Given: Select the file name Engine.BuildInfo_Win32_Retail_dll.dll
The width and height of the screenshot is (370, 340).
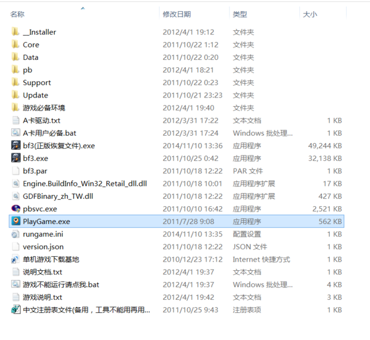Looking at the screenshot, I should click(x=84, y=183).
